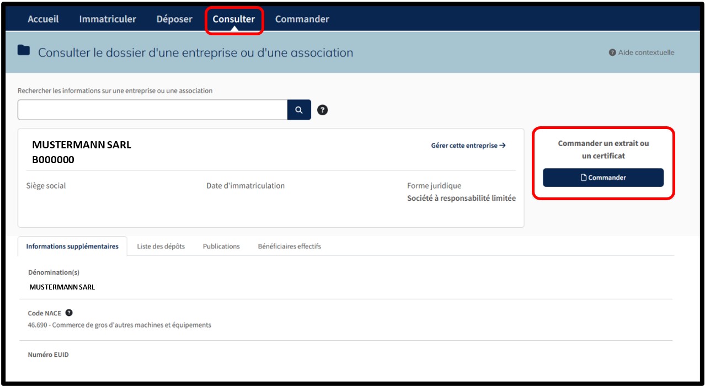
Task: Click the folder icon beside page title
Action: [x=24, y=51]
